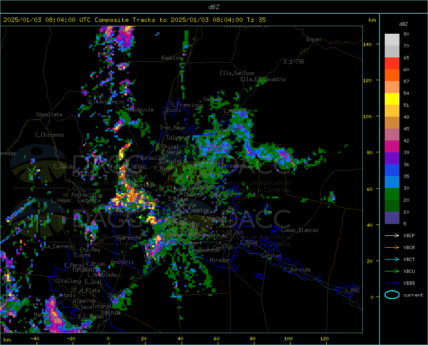Click the Ramblon place label
The height and width of the screenshot is (345, 428).
click(x=171, y=58)
